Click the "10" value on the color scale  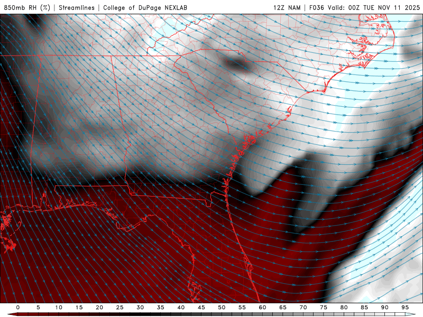tap(59, 307)
